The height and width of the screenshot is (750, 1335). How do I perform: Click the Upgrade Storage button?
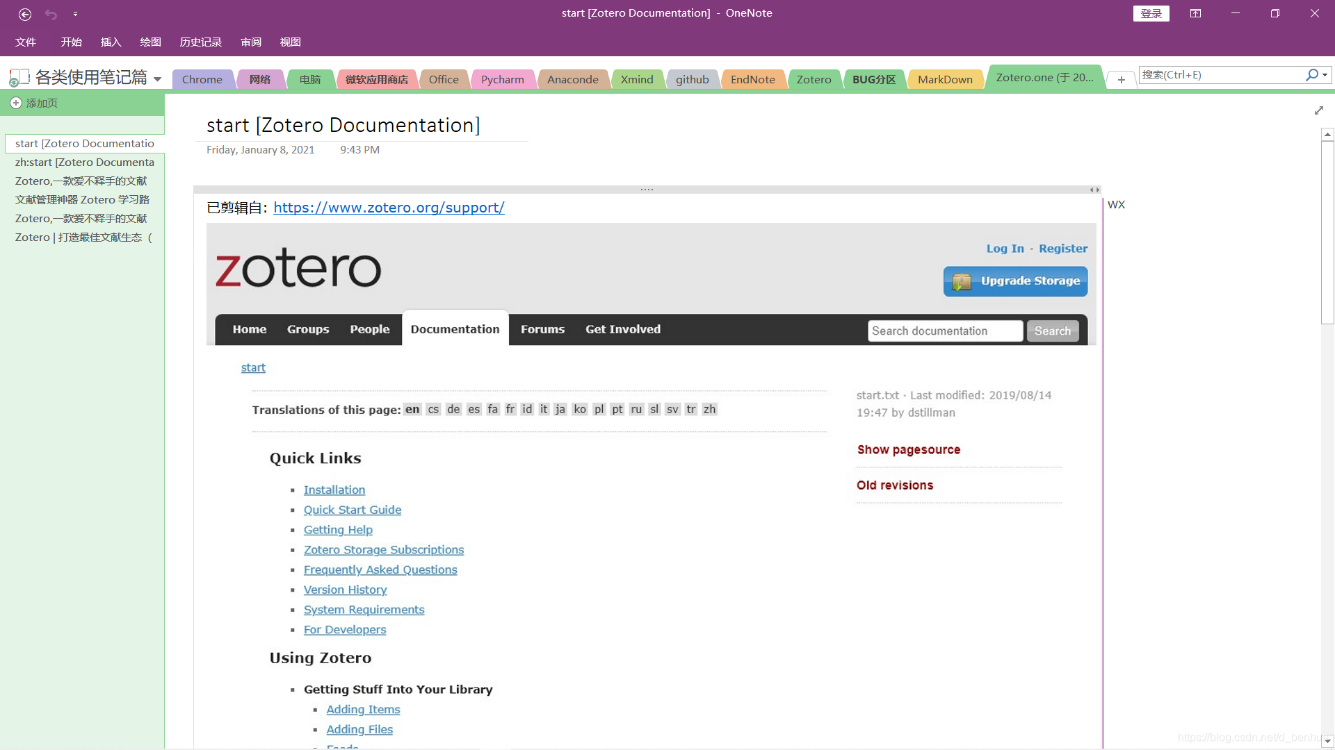pos(1015,281)
